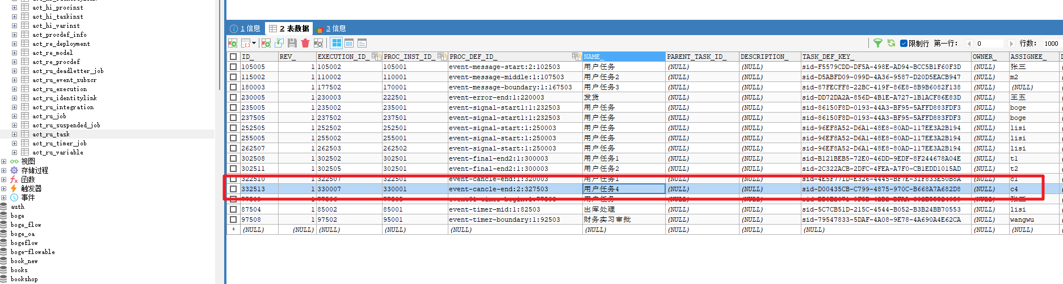Switch to grid view icon
Viewport: 1063px width, 284px height.
(337, 43)
